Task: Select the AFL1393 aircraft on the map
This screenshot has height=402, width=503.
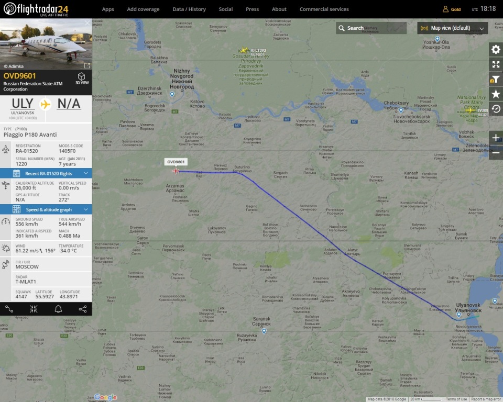Action: click(x=245, y=50)
